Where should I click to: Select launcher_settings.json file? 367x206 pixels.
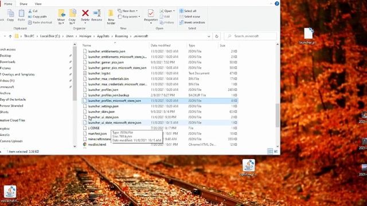(x=160, y=106)
